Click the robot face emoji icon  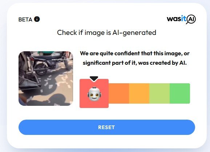(94, 94)
